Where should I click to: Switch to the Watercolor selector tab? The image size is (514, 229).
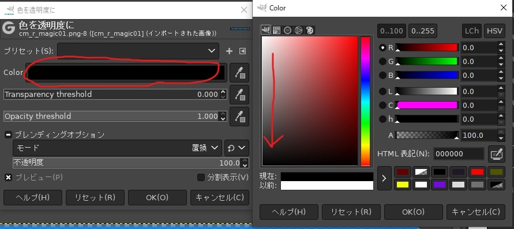[287, 30]
